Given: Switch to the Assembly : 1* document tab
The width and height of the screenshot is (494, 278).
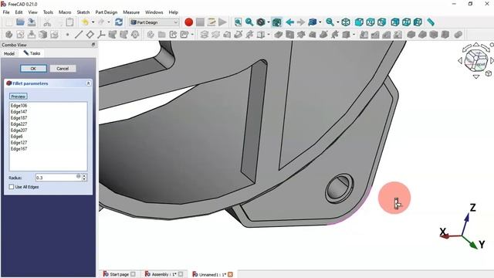Looking at the screenshot, I should (164, 274).
